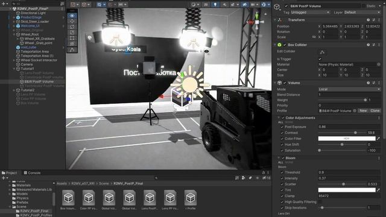Image resolution: width=386 pixels, height=217 pixels.
Task: Collapse the Tutorial1 hierarchy node
Action: pos(14,69)
